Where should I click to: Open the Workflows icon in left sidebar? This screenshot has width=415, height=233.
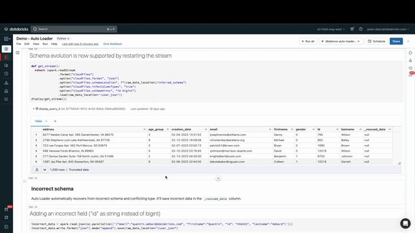pos(6,99)
